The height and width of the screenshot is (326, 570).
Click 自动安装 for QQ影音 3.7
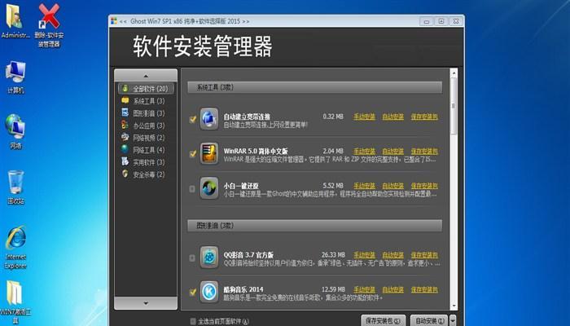[x=393, y=255]
